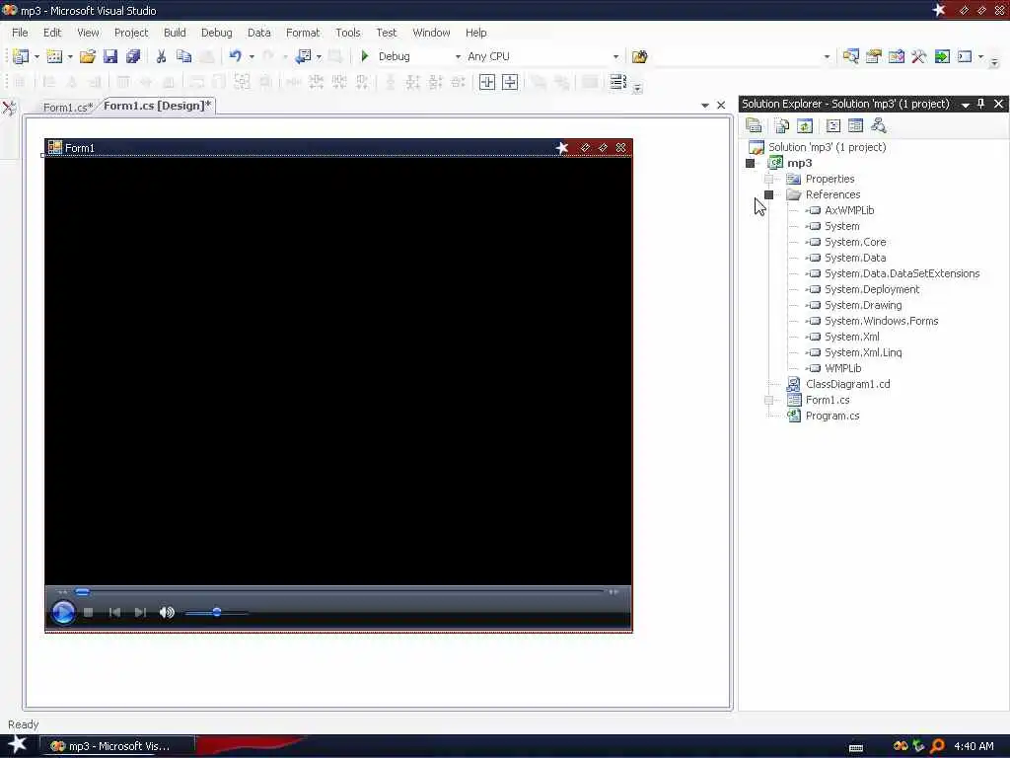Screen dimensions: 1010x758
Task: Open the Project menu
Action: pyautogui.click(x=131, y=33)
